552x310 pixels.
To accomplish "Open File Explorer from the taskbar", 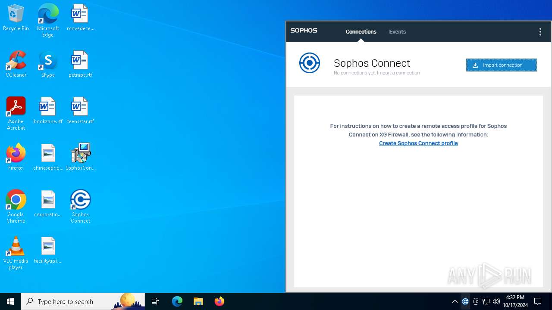I will click(x=198, y=301).
